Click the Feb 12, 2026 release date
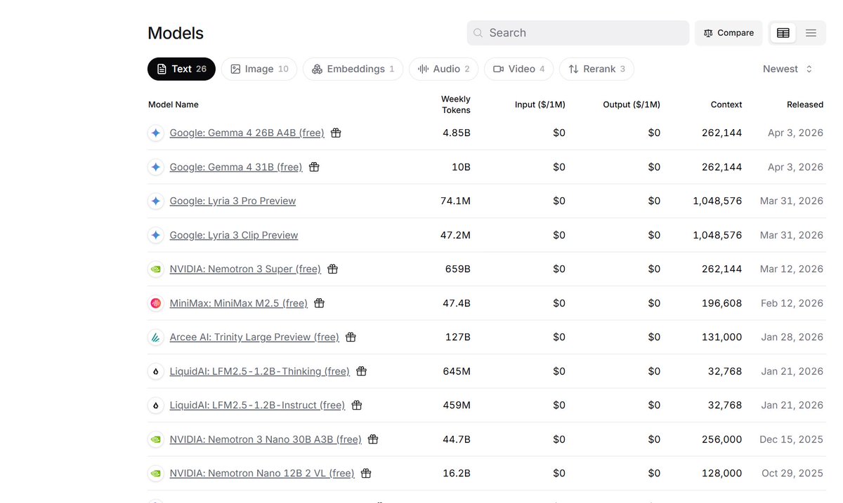Image resolution: width=843 pixels, height=503 pixels. tap(792, 303)
